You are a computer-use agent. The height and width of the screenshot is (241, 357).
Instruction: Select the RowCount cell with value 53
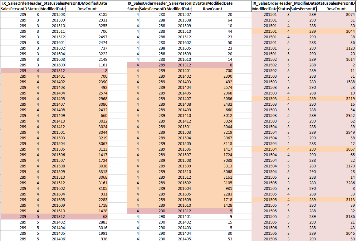point(213,239)
